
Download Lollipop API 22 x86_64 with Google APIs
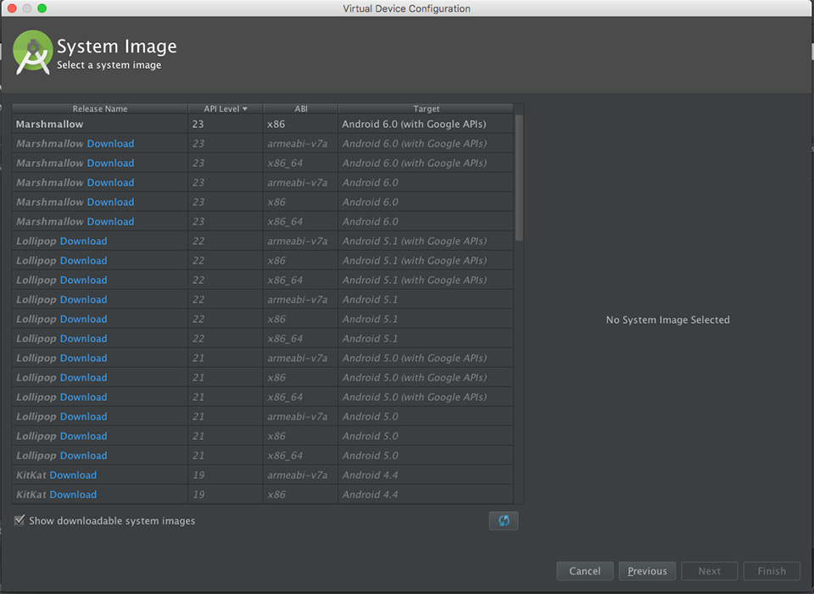pos(84,280)
